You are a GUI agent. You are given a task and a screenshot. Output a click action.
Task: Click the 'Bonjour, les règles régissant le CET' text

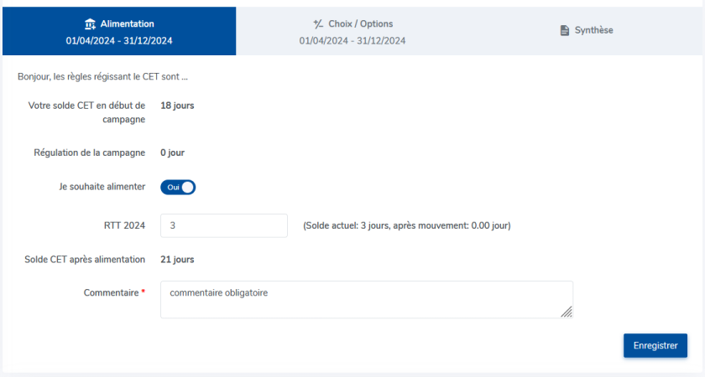102,77
